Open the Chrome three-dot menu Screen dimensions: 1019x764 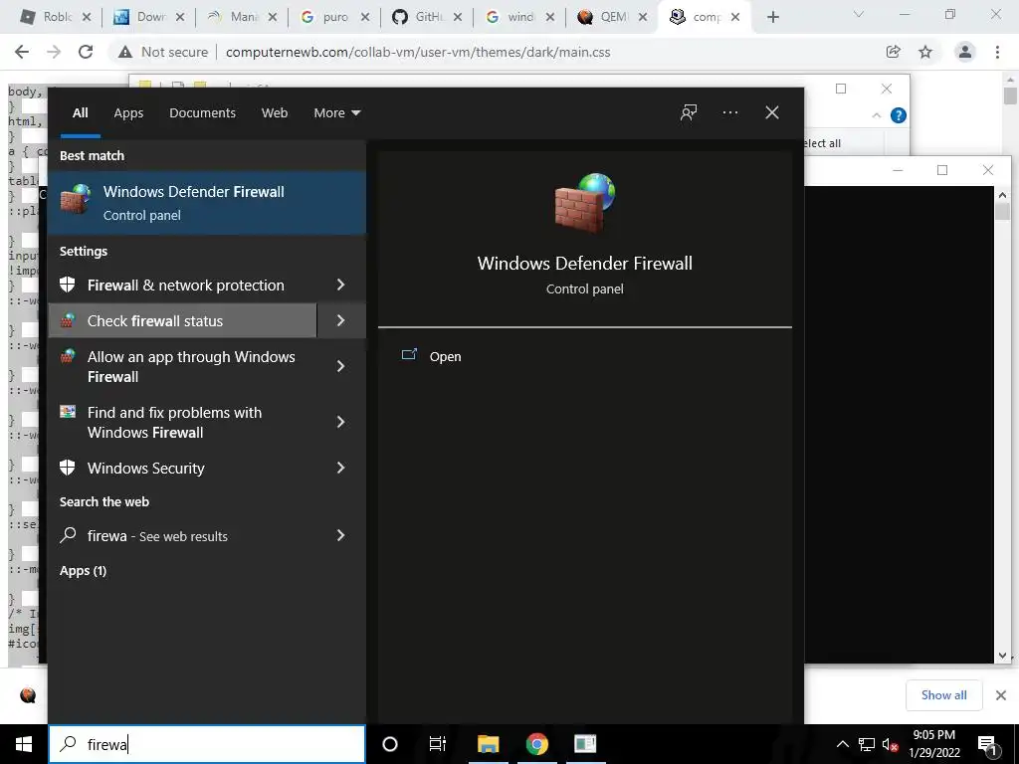997,52
